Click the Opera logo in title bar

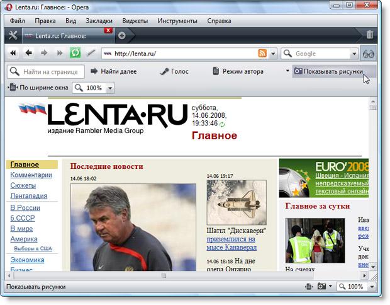pyautogui.click(x=9, y=7)
